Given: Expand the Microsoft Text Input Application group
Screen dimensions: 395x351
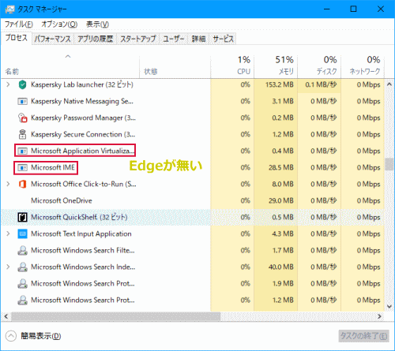Looking at the screenshot, I should click(8, 233).
